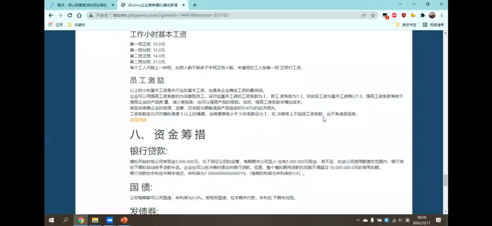Open the AdBlock Plus extension icon
The width and height of the screenshot is (492, 226).
[x=394, y=15]
